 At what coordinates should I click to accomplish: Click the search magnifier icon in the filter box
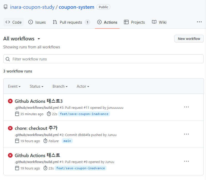pyautogui.click(x=8, y=59)
